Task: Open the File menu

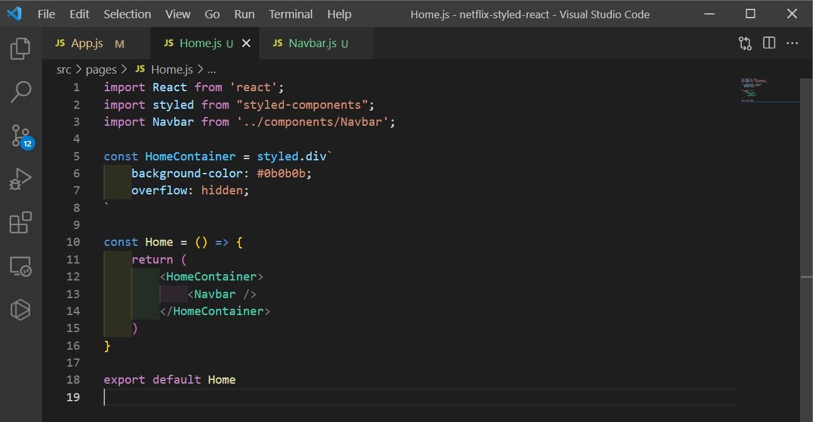Action: 46,14
